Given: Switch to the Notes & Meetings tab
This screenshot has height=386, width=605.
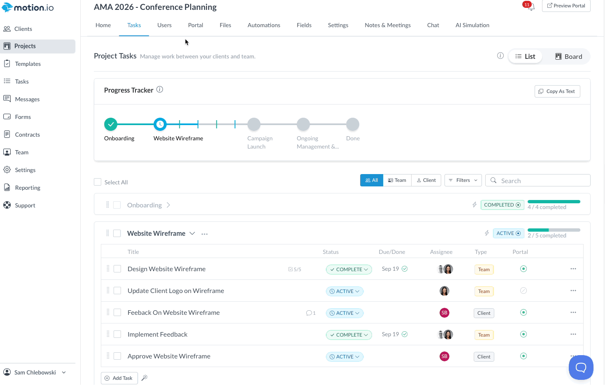Looking at the screenshot, I should 388,25.
